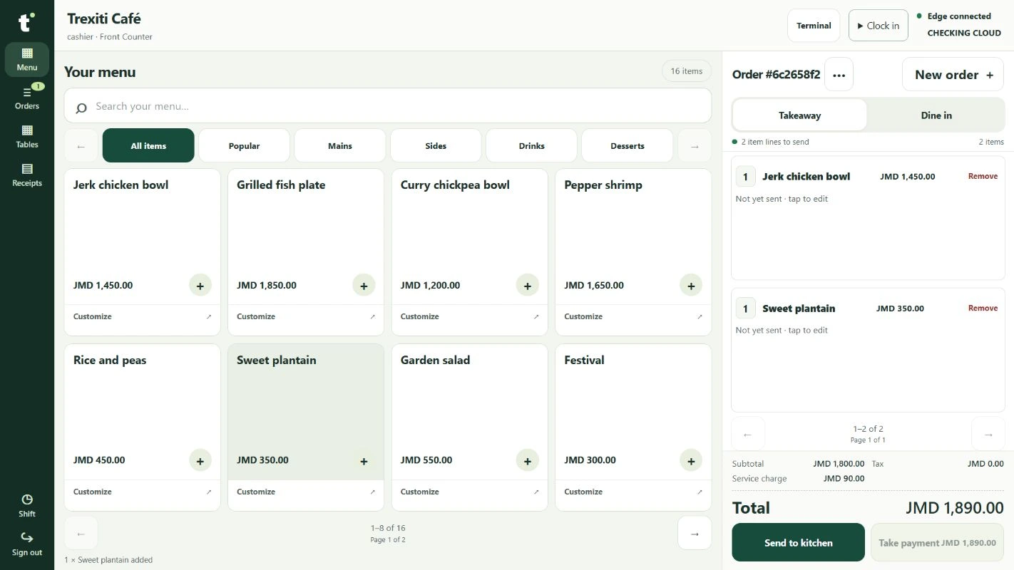
Task: Click Send to kitchen
Action: coord(799,543)
